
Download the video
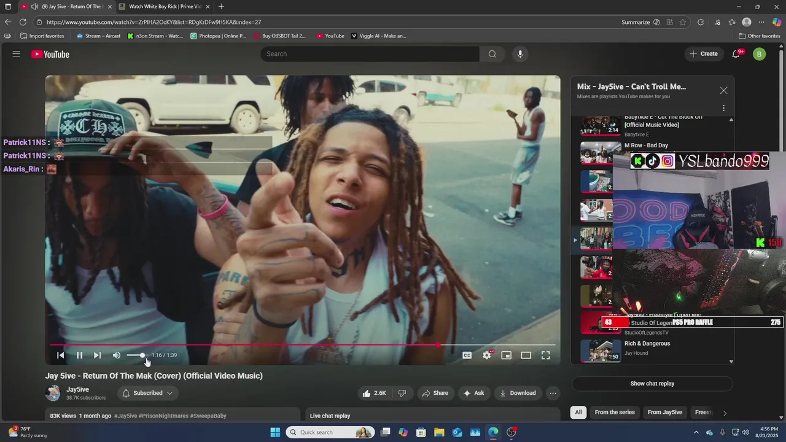(518, 393)
